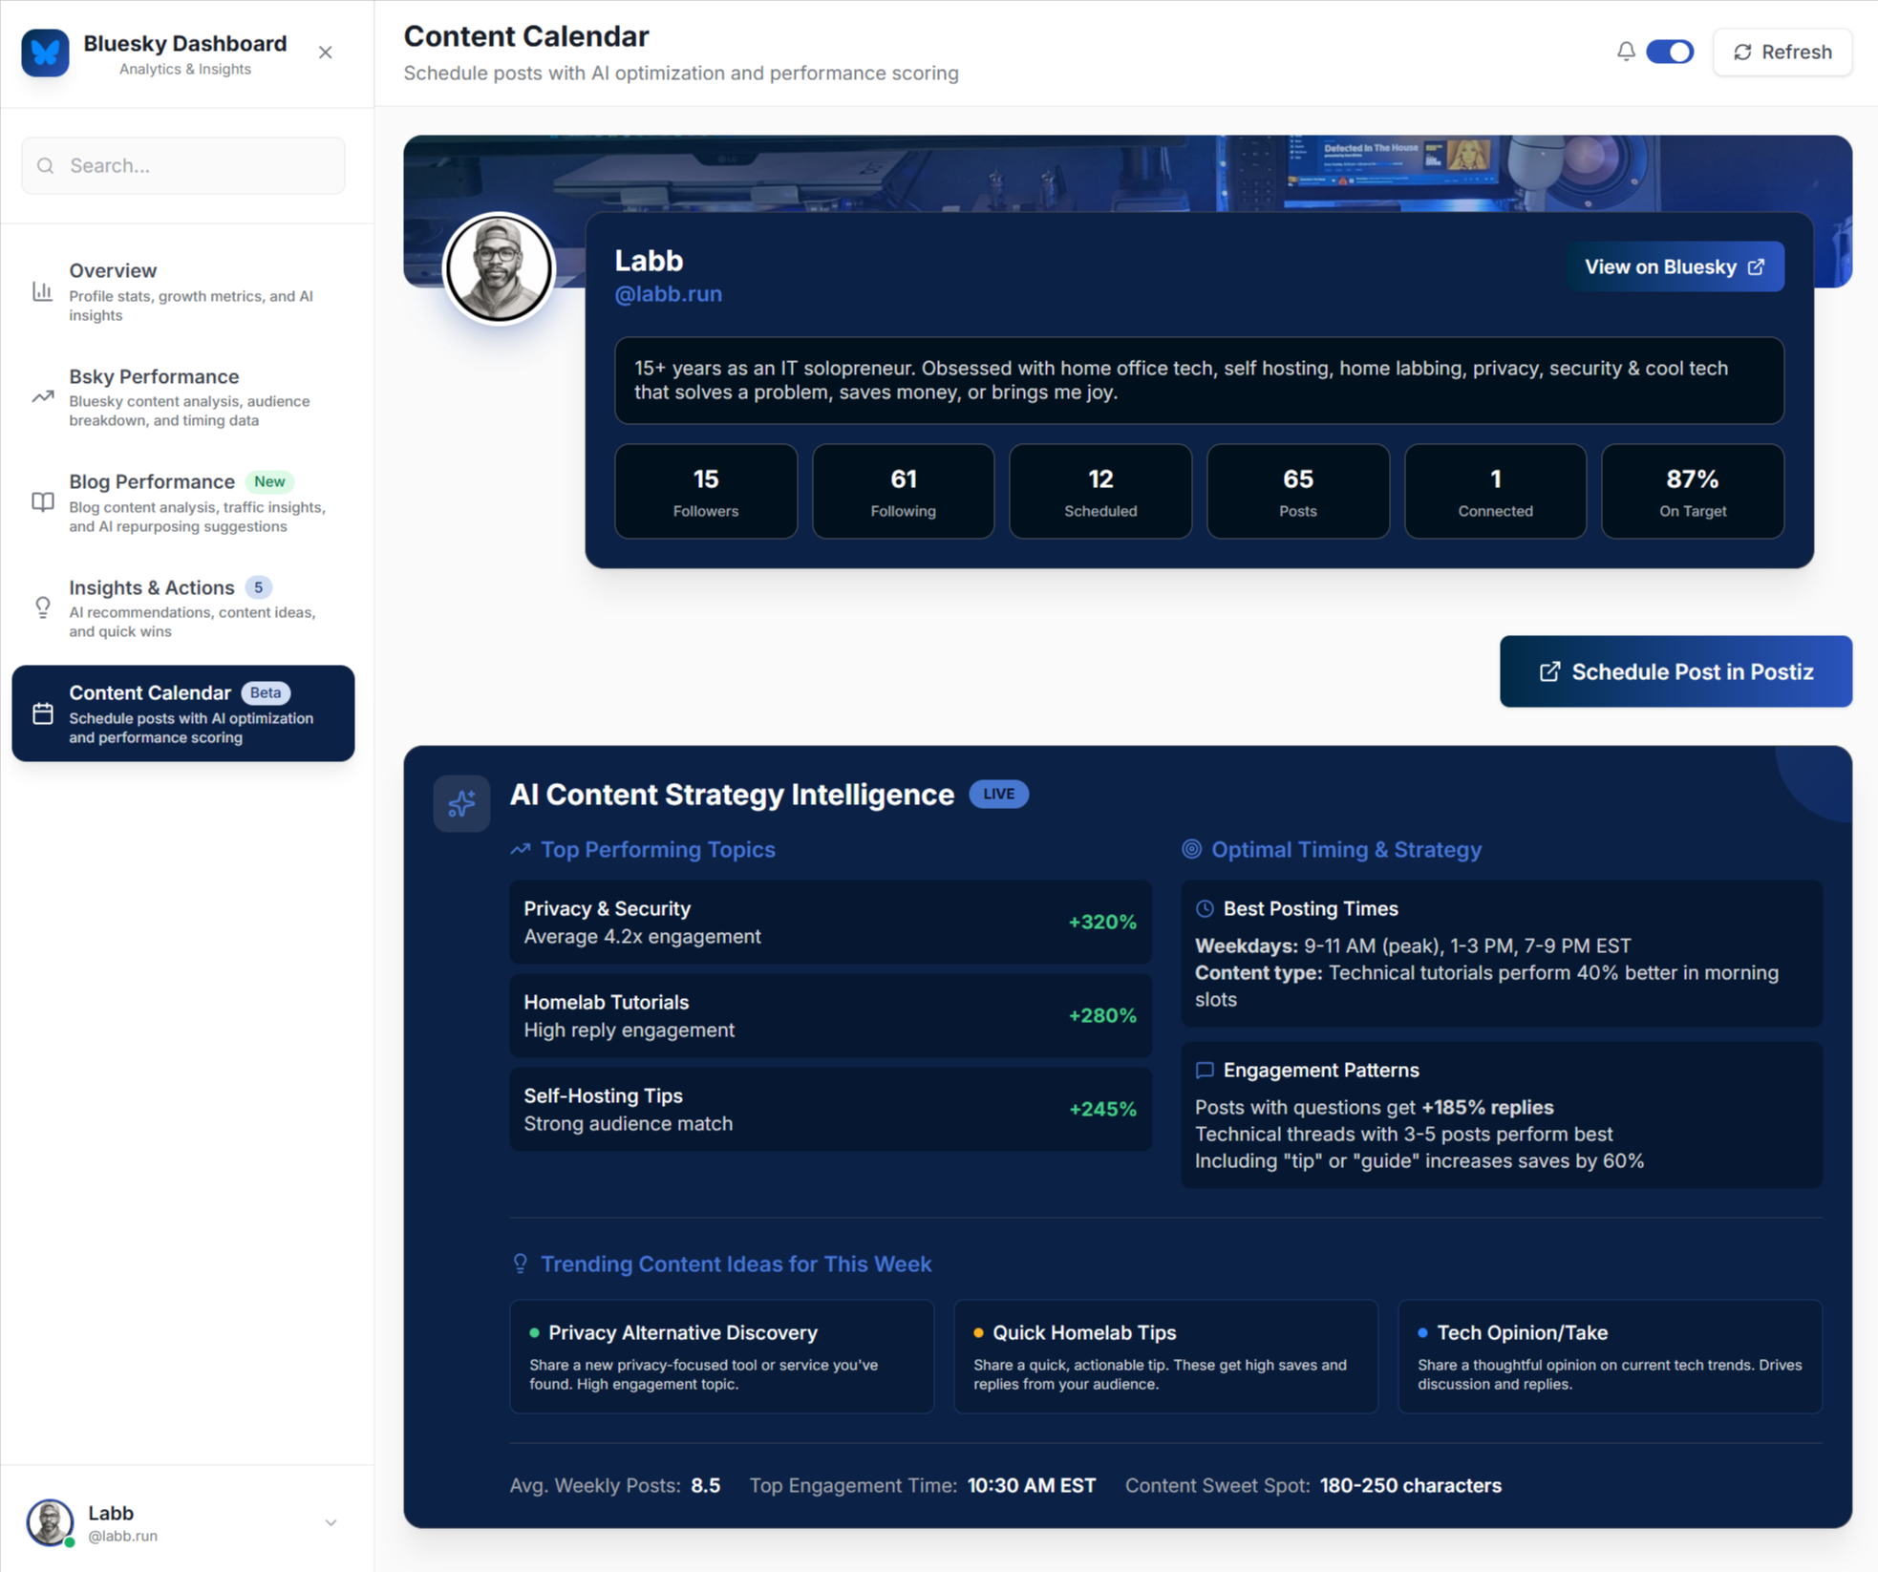The width and height of the screenshot is (1878, 1572).
Task: Click the external-link icon on View on Bluesky
Action: click(1758, 266)
